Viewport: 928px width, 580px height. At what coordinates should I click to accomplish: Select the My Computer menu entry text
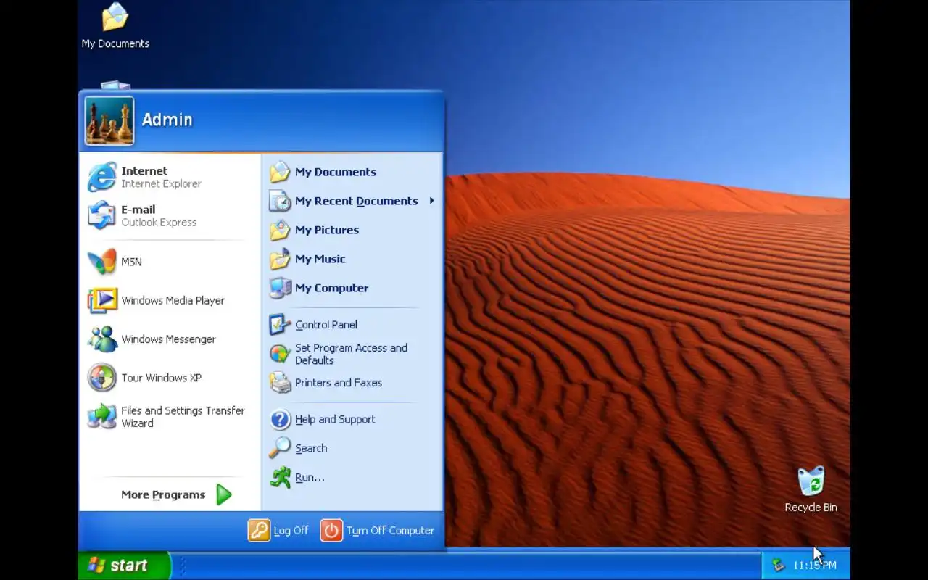tap(331, 288)
